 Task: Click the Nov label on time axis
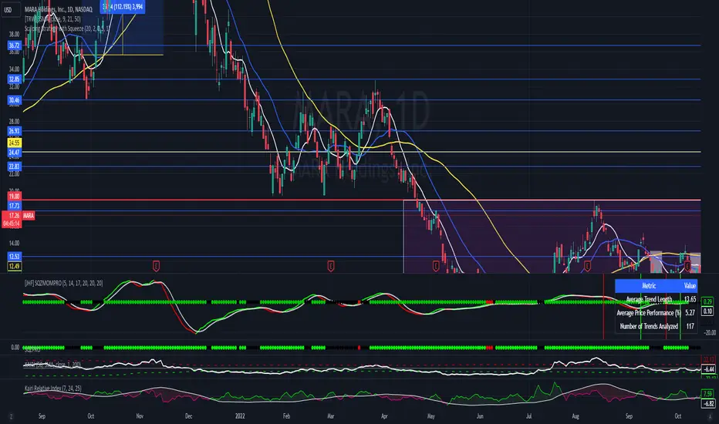coord(140,416)
